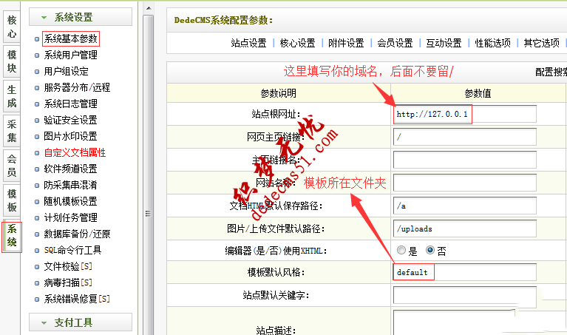
Task: Open 数据库备份/还原
Action: coord(77,234)
